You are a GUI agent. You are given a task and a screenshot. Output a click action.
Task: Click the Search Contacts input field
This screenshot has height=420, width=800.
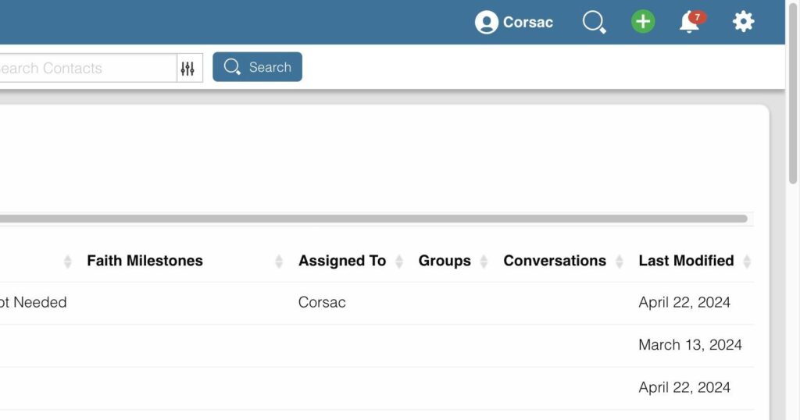(x=86, y=68)
